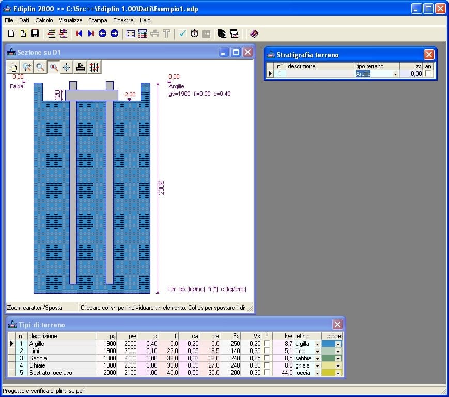Expand the retino dropdown for Limi row
This screenshot has width=449, height=397.
317,351
